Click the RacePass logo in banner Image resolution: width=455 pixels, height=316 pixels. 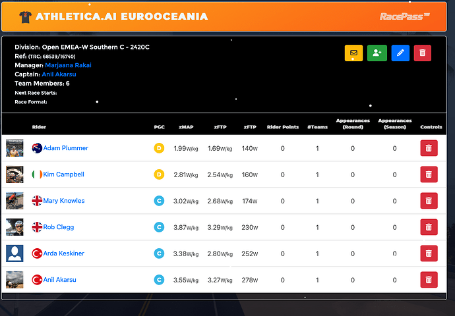(404, 16)
